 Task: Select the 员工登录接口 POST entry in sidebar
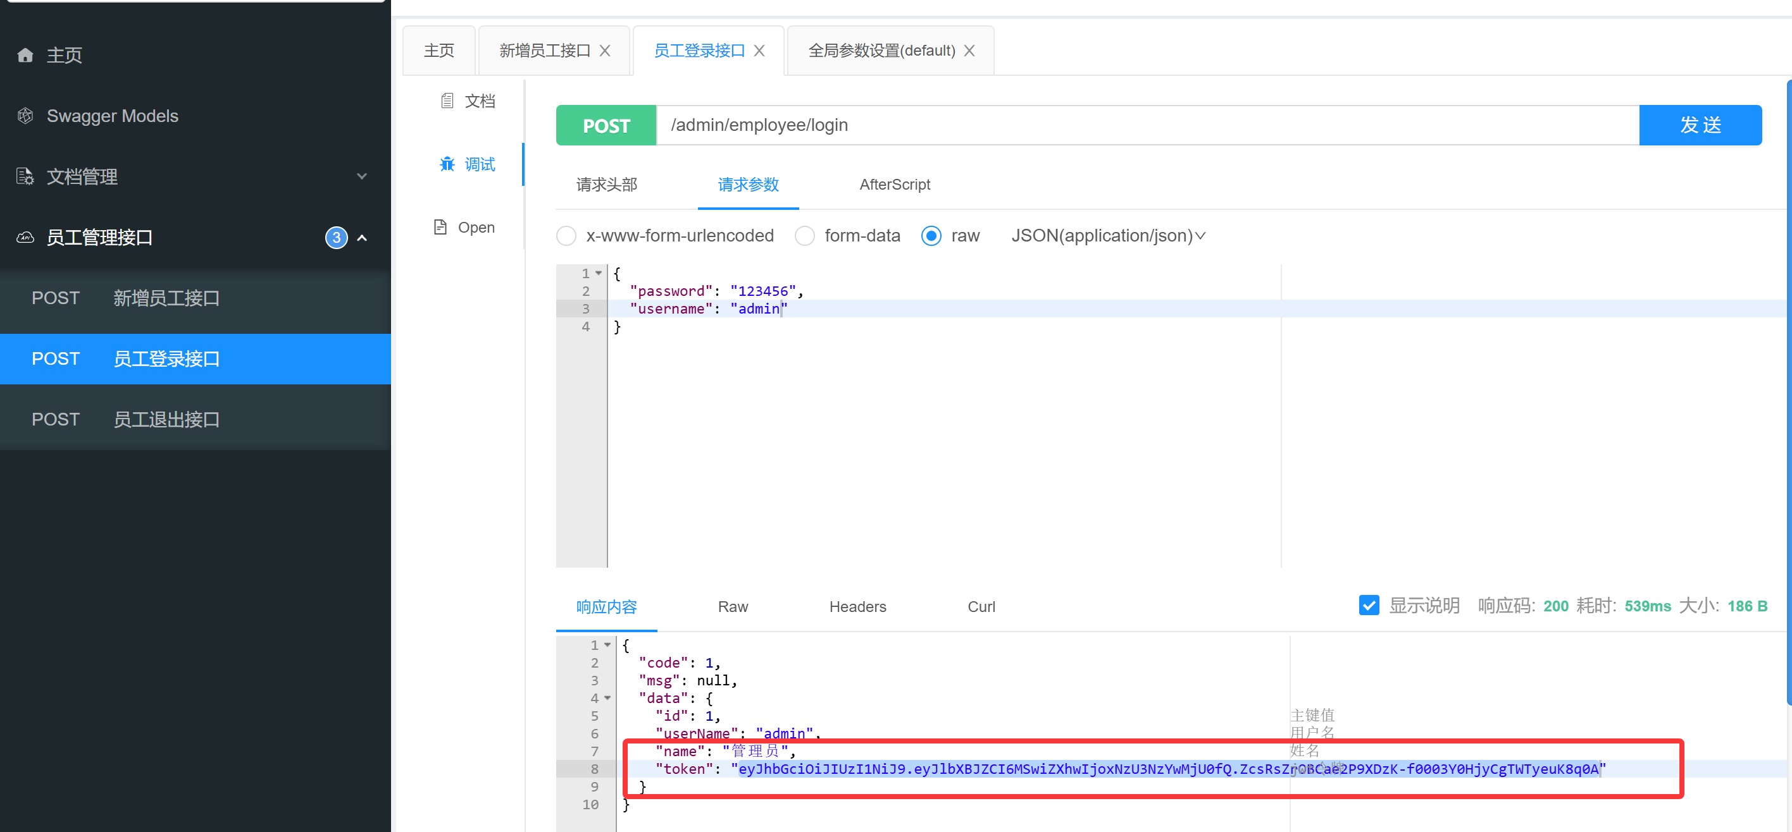pyautogui.click(x=196, y=358)
